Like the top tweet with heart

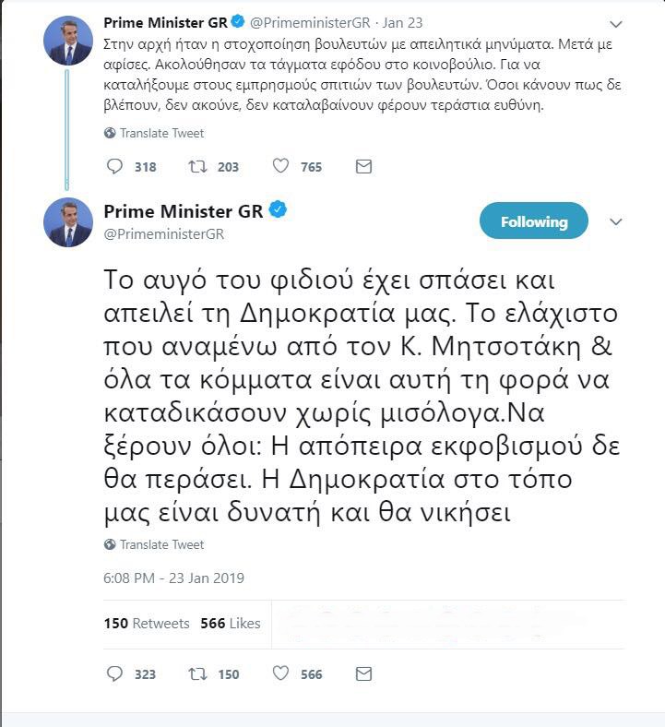click(x=280, y=167)
